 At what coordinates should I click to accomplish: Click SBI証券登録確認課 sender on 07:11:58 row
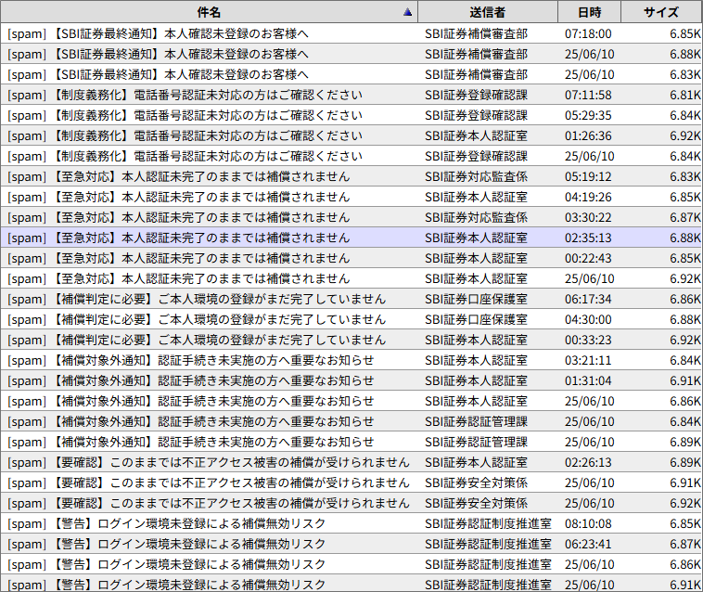point(476,95)
